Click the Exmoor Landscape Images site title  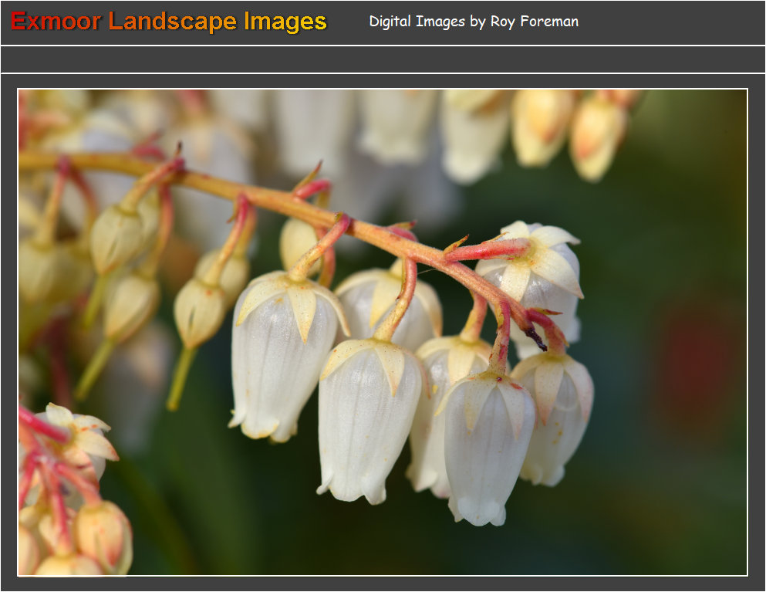169,22
